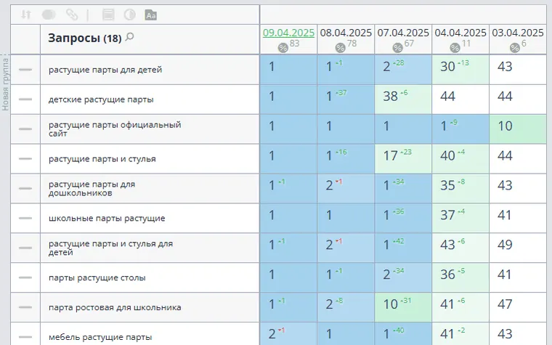This screenshot has height=345, width=552.
Task: Click dash icon for 'растущие парты и стулья для детей'
Action: (x=25, y=248)
